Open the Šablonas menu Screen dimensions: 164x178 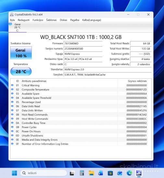click(x=51, y=20)
